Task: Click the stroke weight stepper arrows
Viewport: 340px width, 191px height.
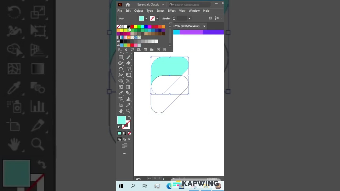Action: 174,18
